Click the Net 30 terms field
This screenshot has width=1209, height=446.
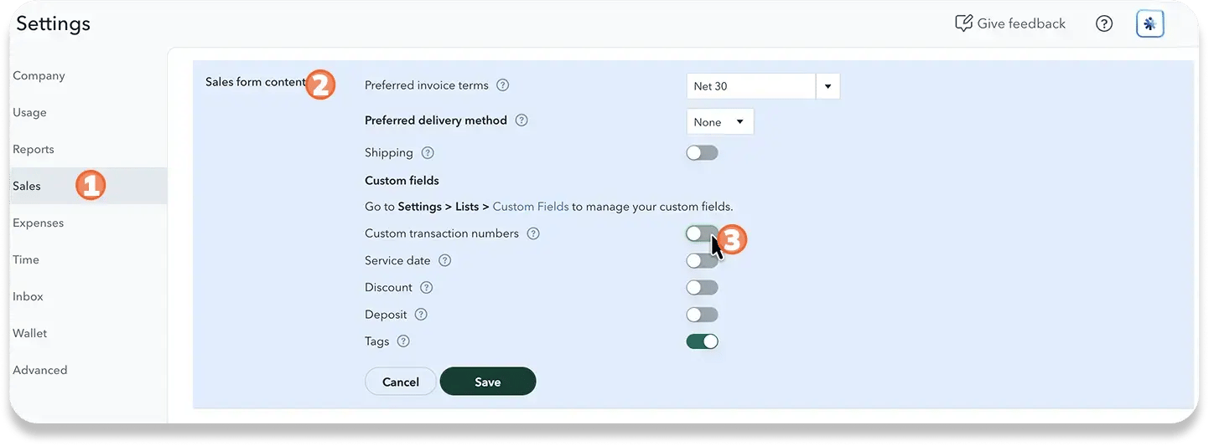click(x=751, y=86)
